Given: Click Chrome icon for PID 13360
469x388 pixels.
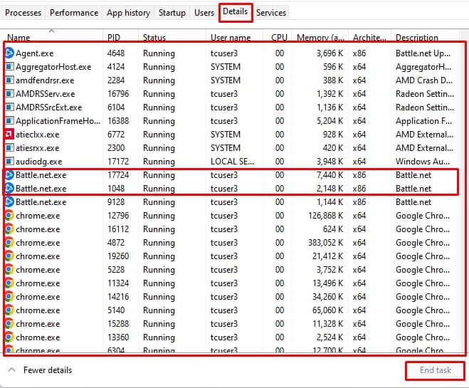Looking at the screenshot, I should [9, 337].
